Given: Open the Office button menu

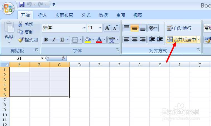Looking at the screenshot, I should (8, 8).
